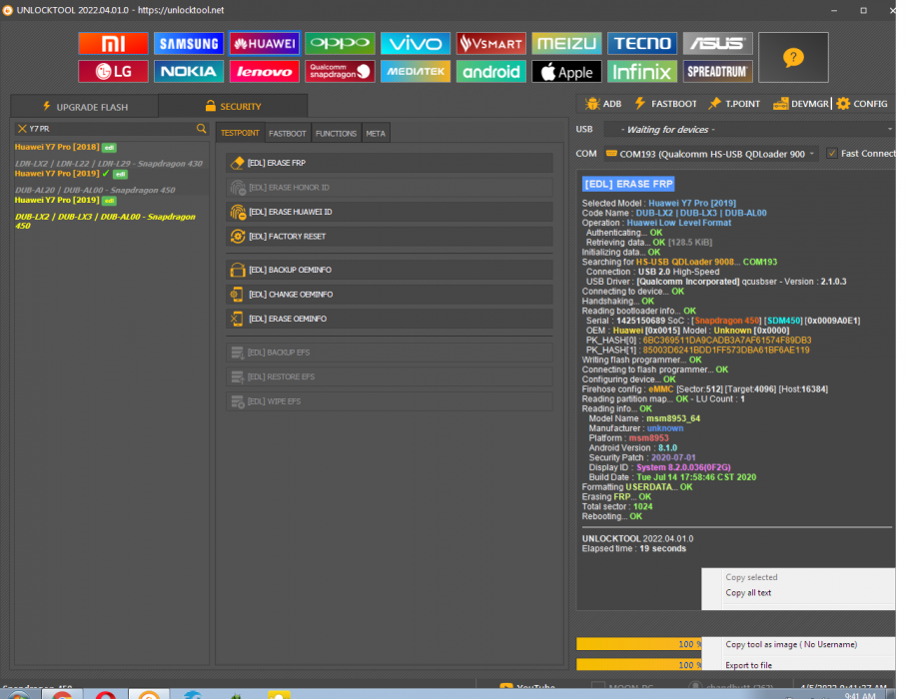The height and width of the screenshot is (699, 907).
Task: Click the upper 100% progress bar
Action: tap(638, 644)
